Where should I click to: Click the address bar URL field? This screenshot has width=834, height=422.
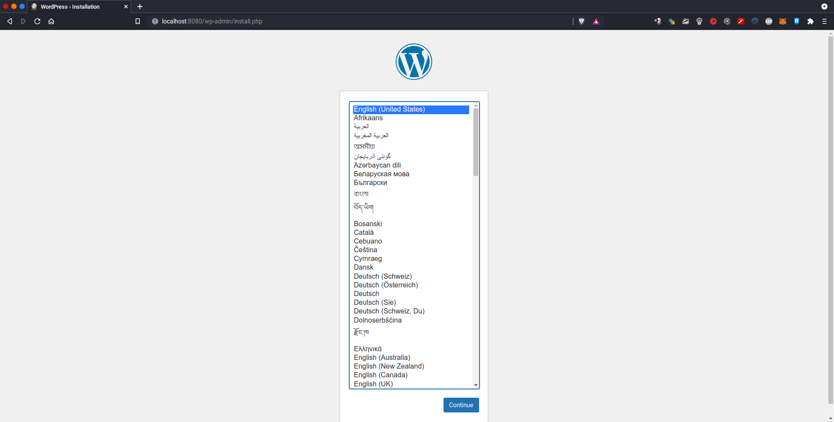coord(365,21)
